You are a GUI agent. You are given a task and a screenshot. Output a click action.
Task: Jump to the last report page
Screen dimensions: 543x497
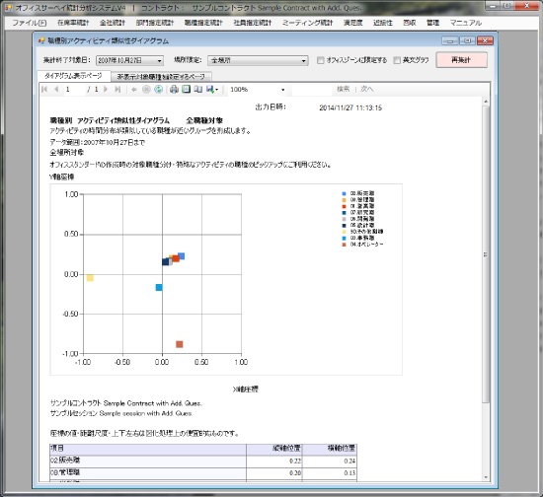pyautogui.click(x=117, y=89)
